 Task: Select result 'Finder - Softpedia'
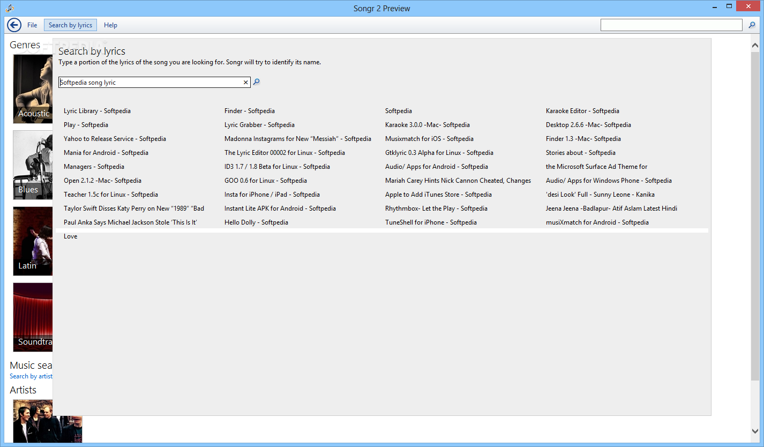click(250, 111)
